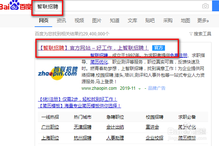Click the 简历优化 link in the description
This screenshot has height=146, width=219.
[99, 62]
